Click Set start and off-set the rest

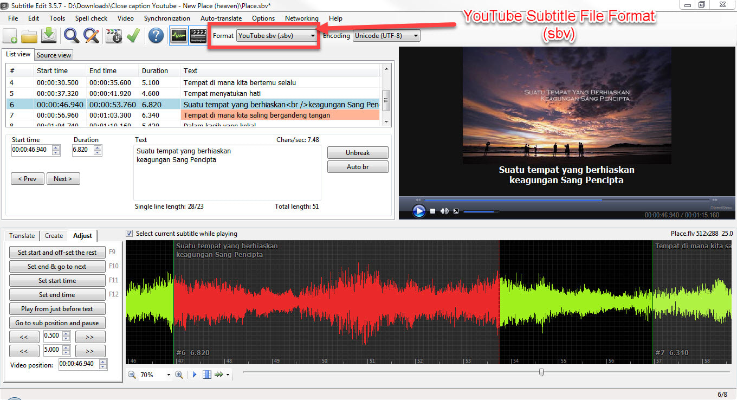click(x=57, y=252)
